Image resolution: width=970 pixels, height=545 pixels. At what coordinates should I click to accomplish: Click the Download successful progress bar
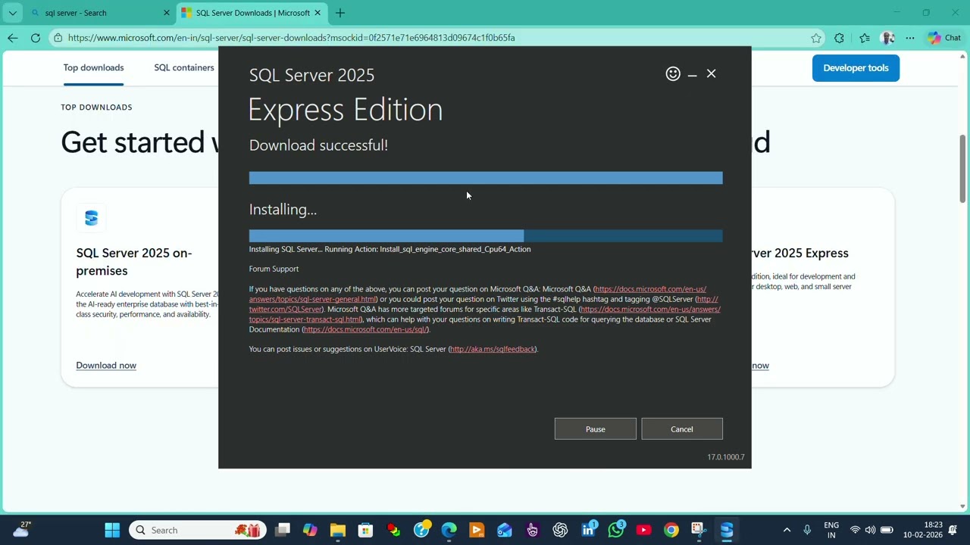tap(486, 178)
